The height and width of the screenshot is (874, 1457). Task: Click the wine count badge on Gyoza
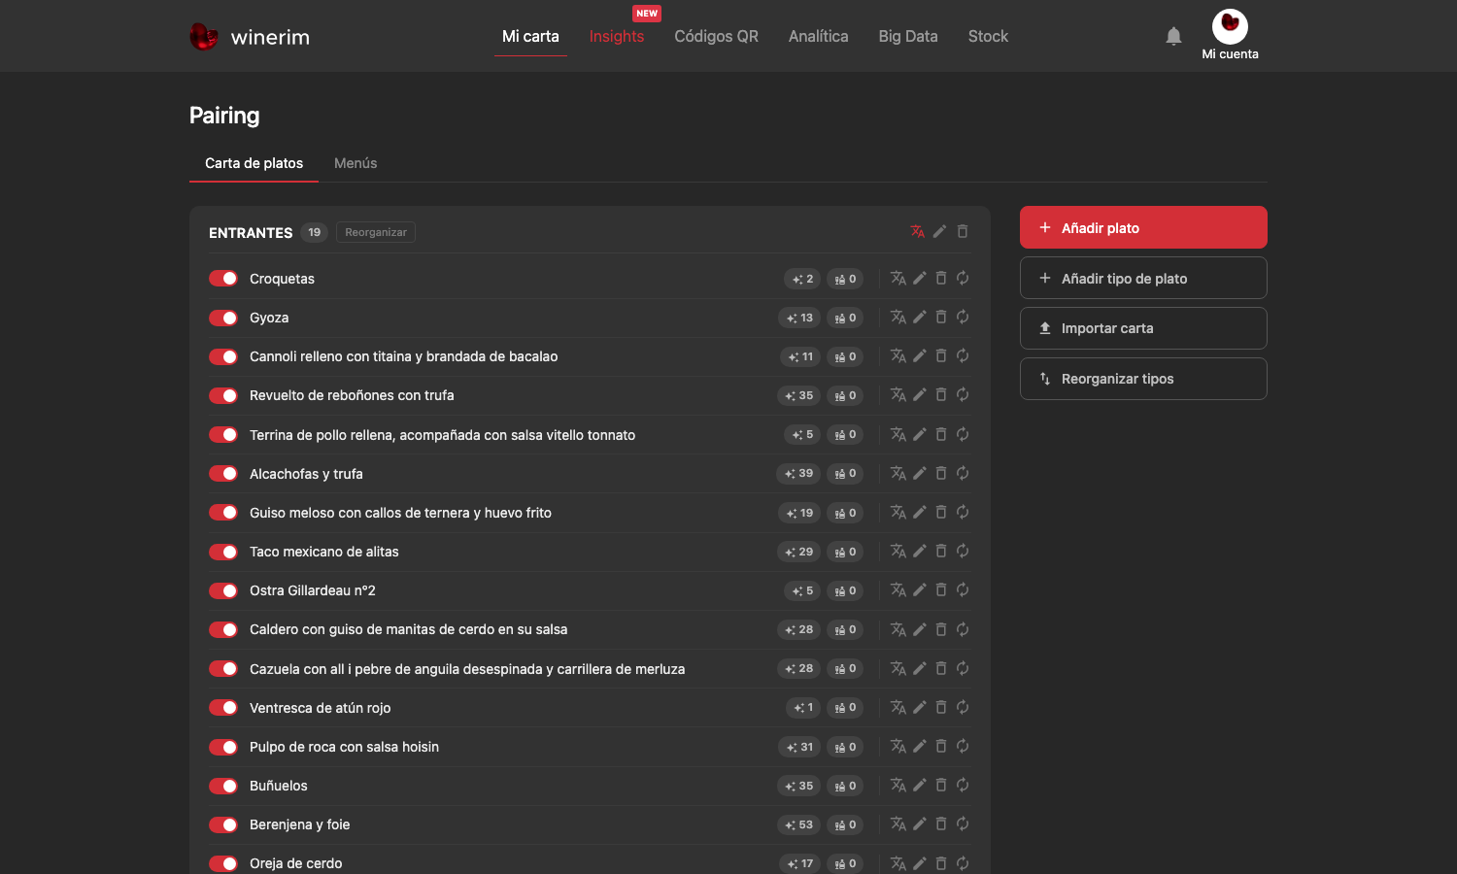pos(845,318)
